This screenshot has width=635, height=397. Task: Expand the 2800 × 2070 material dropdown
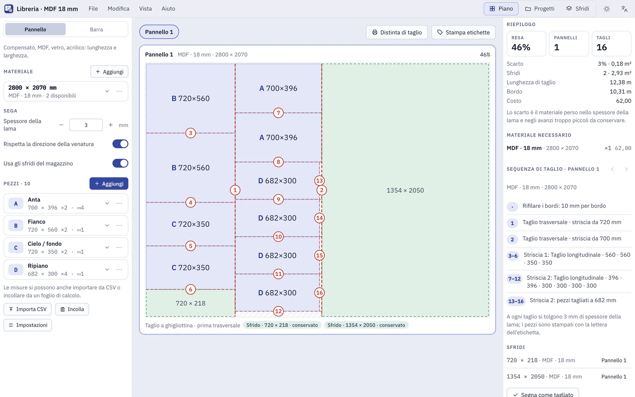[107, 91]
